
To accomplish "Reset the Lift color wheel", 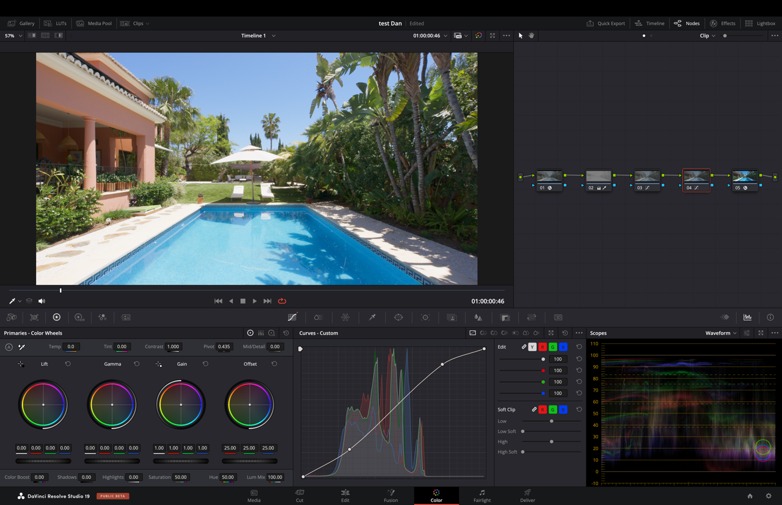I will click(68, 364).
